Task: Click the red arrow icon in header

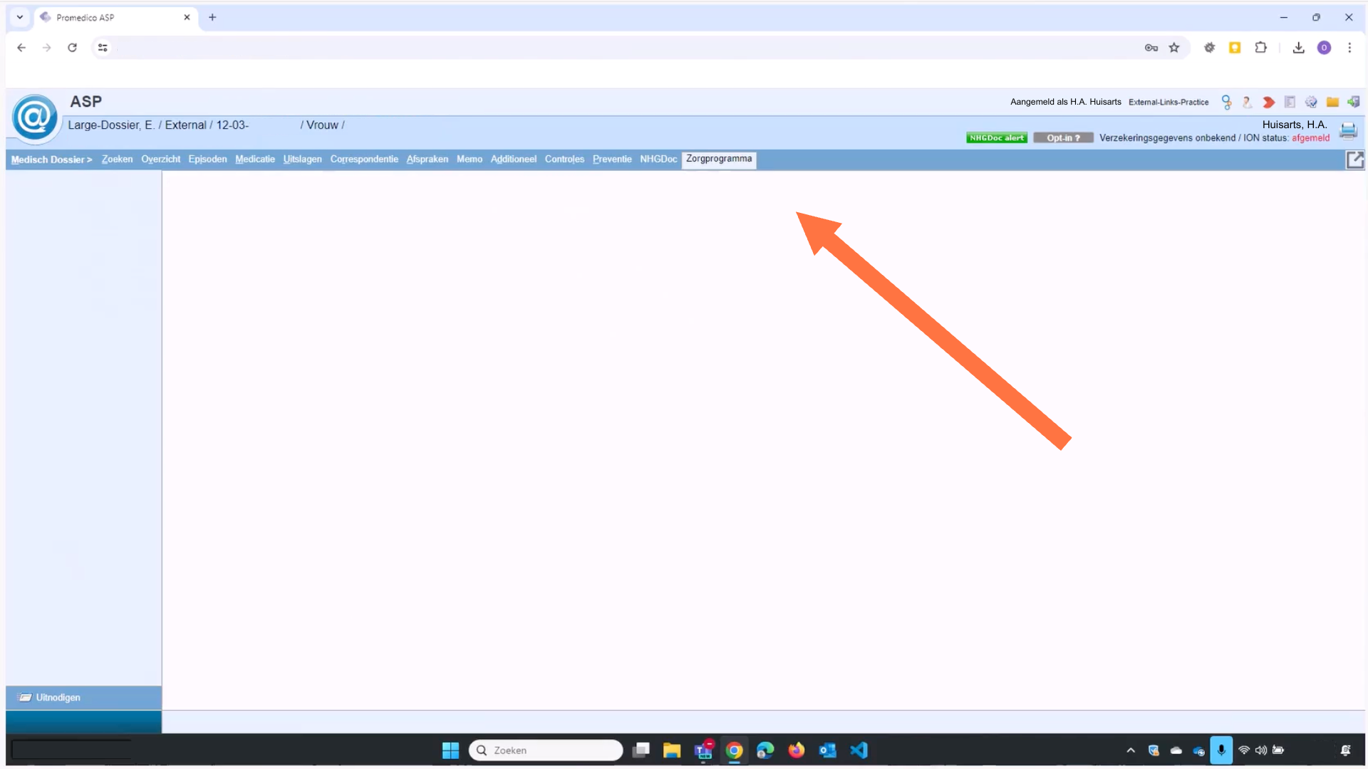Action: [x=1268, y=103]
